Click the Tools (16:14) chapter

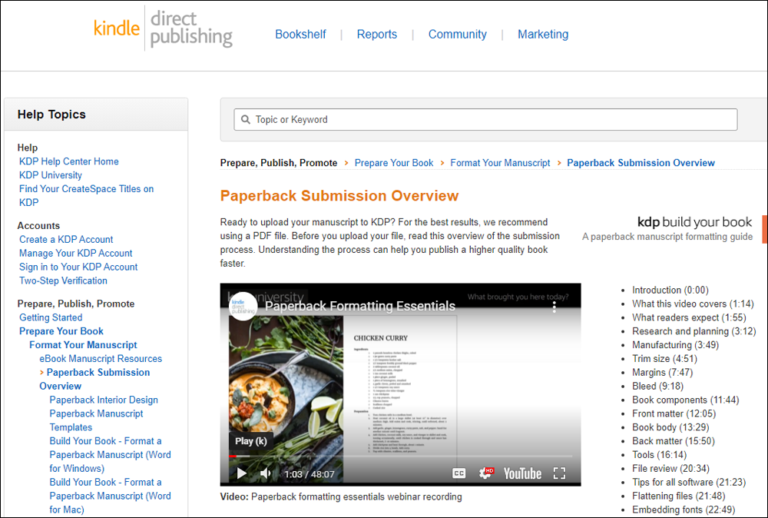pyautogui.click(x=659, y=454)
